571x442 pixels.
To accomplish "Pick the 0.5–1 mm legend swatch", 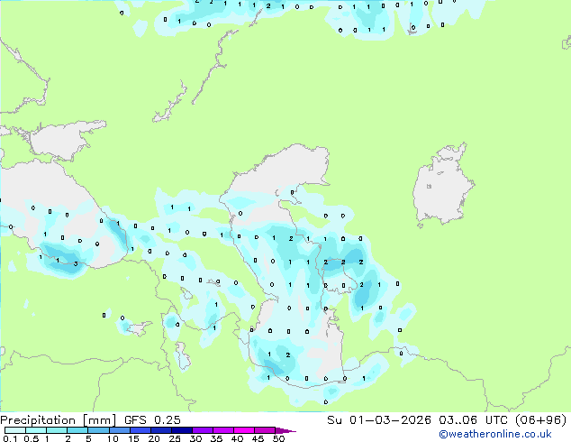I will pyautogui.click(x=36, y=430).
